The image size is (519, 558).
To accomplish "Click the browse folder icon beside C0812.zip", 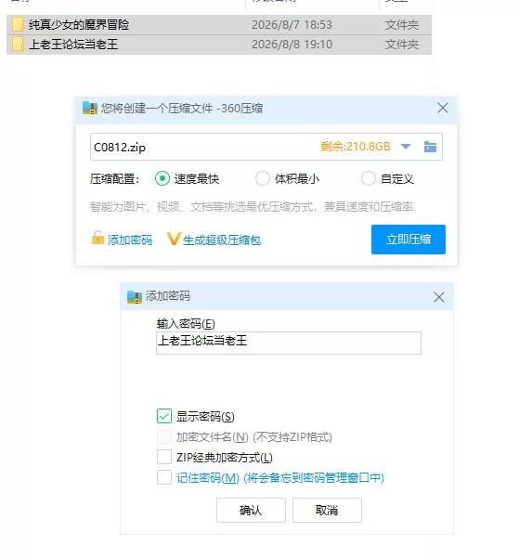I will click(x=430, y=147).
